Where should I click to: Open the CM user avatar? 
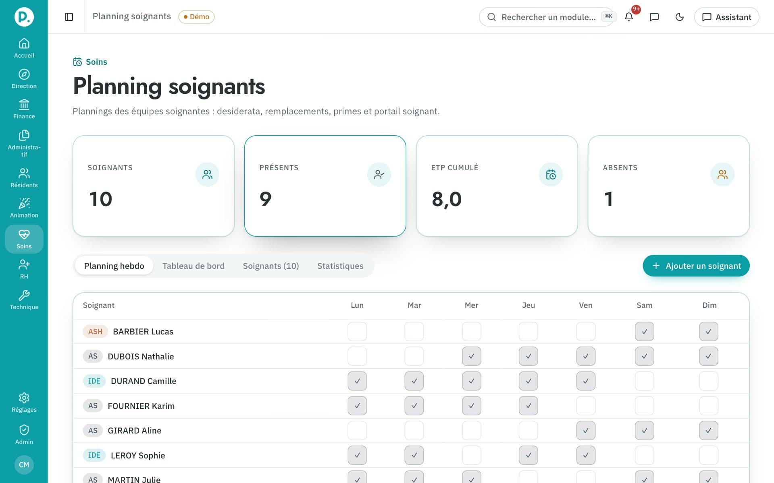tap(24, 464)
